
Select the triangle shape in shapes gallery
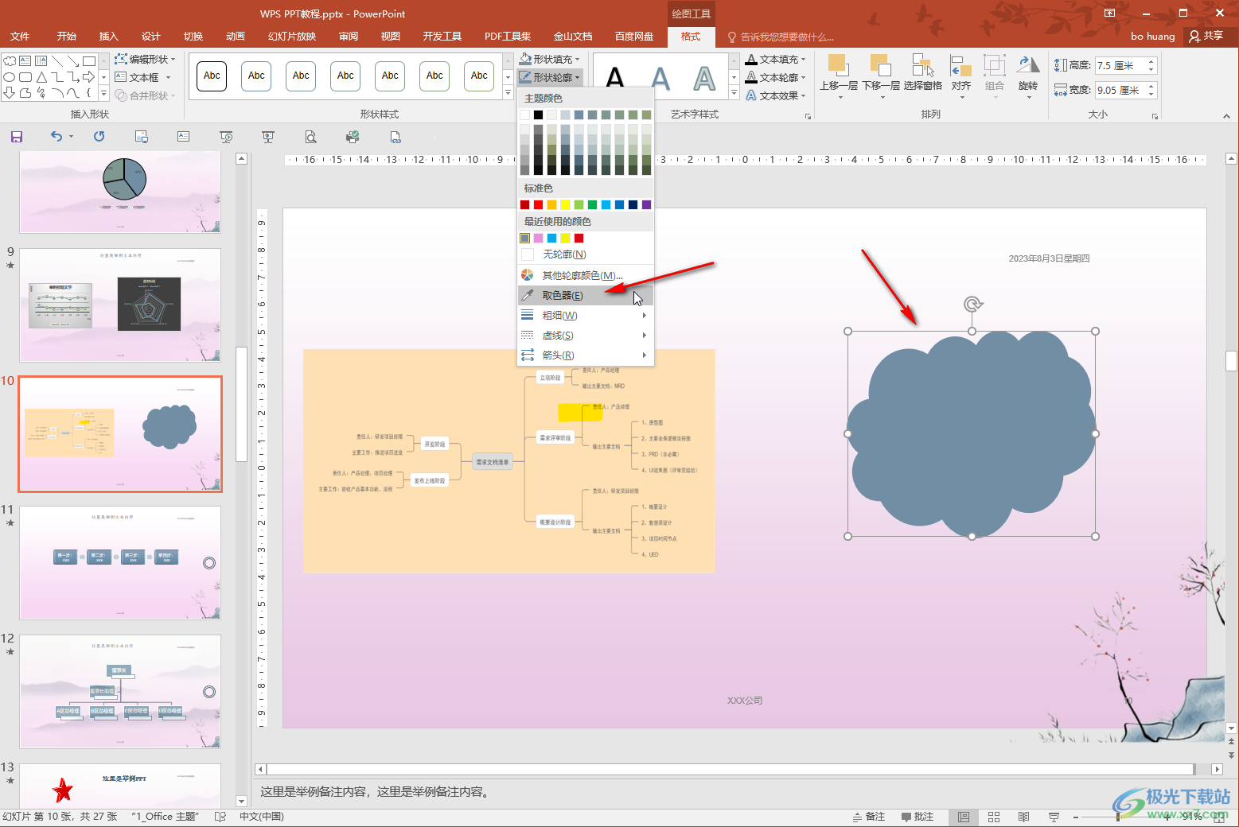point(41,77)
